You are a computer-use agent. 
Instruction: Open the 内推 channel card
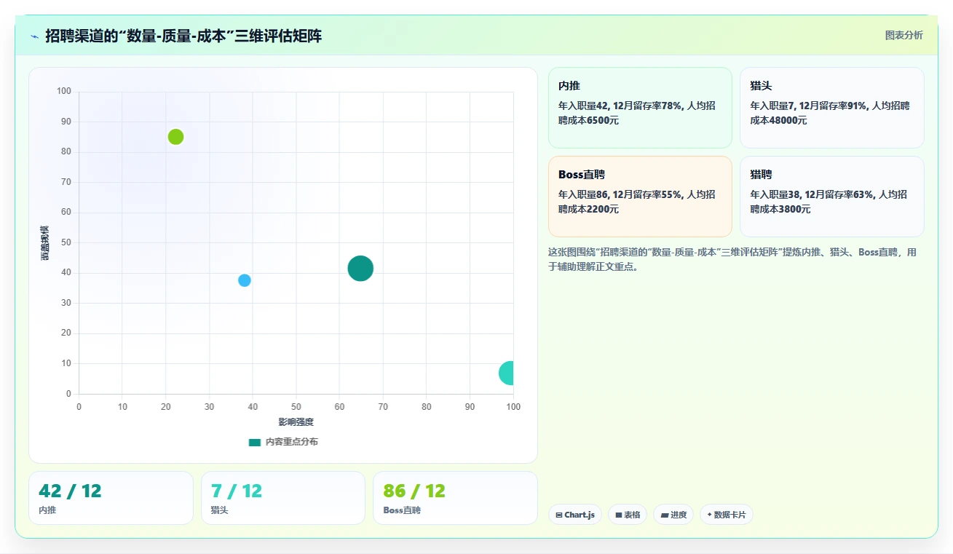640,108
